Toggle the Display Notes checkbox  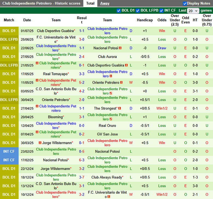coord(185,4)
